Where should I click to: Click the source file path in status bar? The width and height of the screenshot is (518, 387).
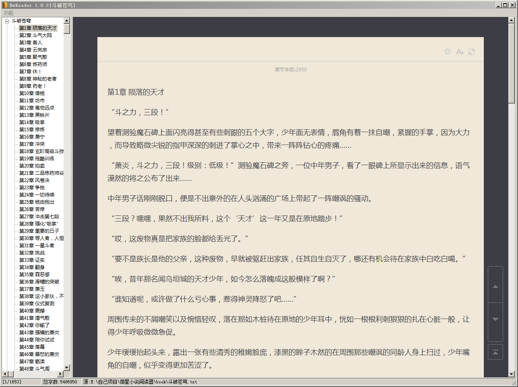140,382
